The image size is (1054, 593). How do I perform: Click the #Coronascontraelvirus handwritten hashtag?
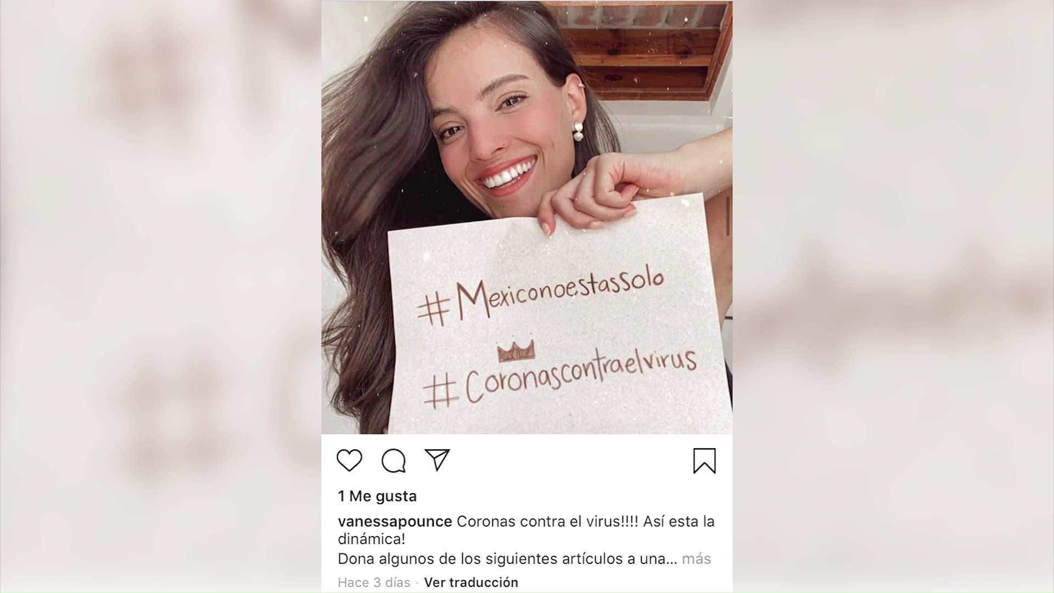coord(560,379)
